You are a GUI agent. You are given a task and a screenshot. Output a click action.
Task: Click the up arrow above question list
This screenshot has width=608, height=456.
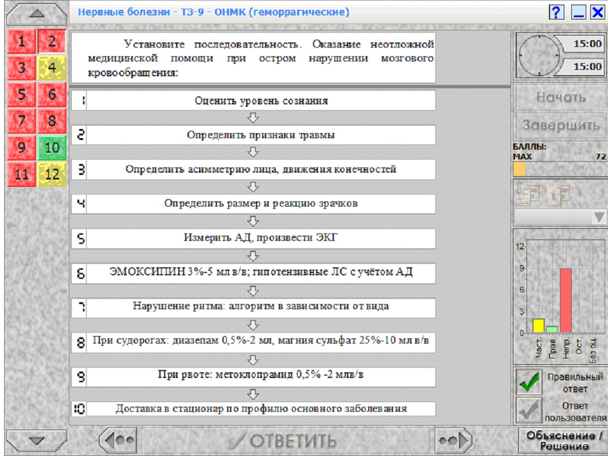click(x=37, y=14)
